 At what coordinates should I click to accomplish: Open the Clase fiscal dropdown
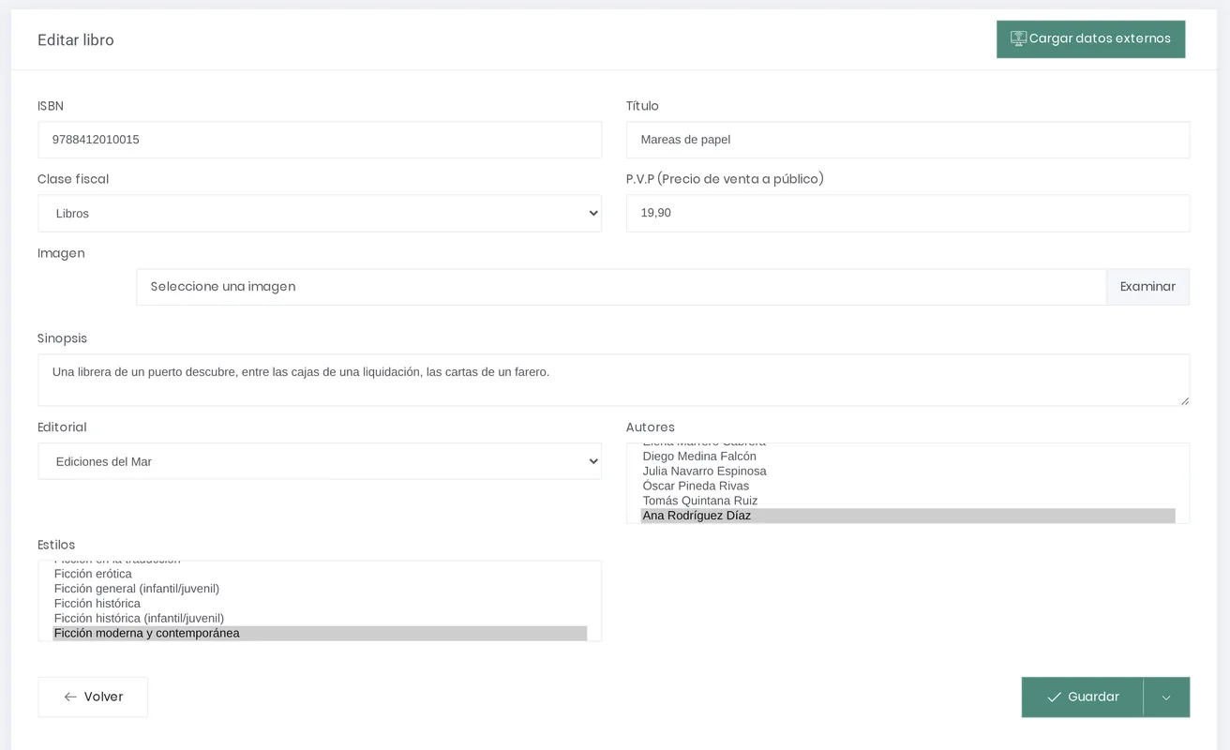coord(320,214)
